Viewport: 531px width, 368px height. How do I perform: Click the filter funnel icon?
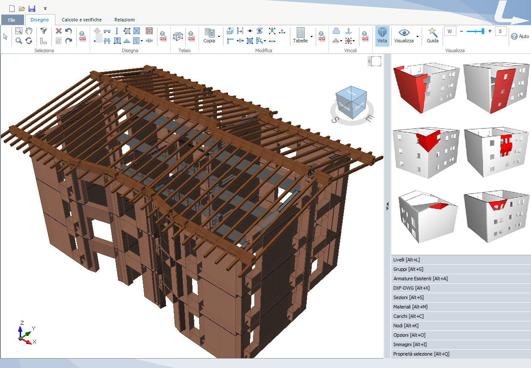tap(43, 31)
